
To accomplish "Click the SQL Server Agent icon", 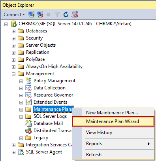I will (21, 152).
